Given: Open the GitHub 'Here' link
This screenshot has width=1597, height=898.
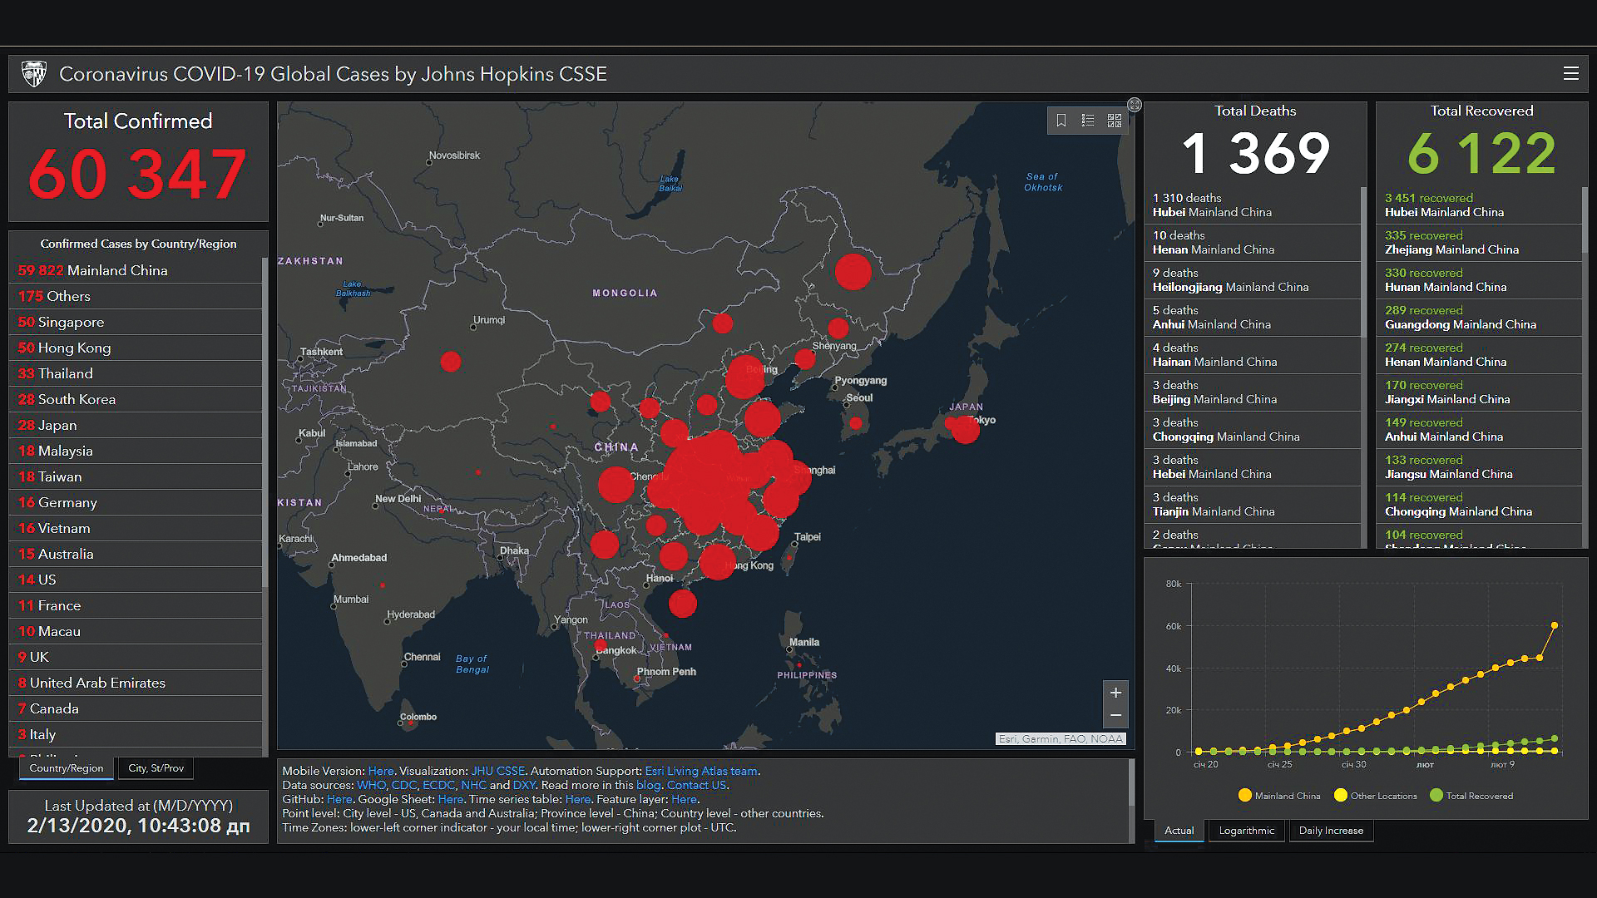Looking at the screenshot, I should point(339,799).
